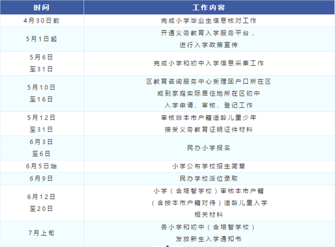Select the 5月1日起 date cell

pos(41,39)
